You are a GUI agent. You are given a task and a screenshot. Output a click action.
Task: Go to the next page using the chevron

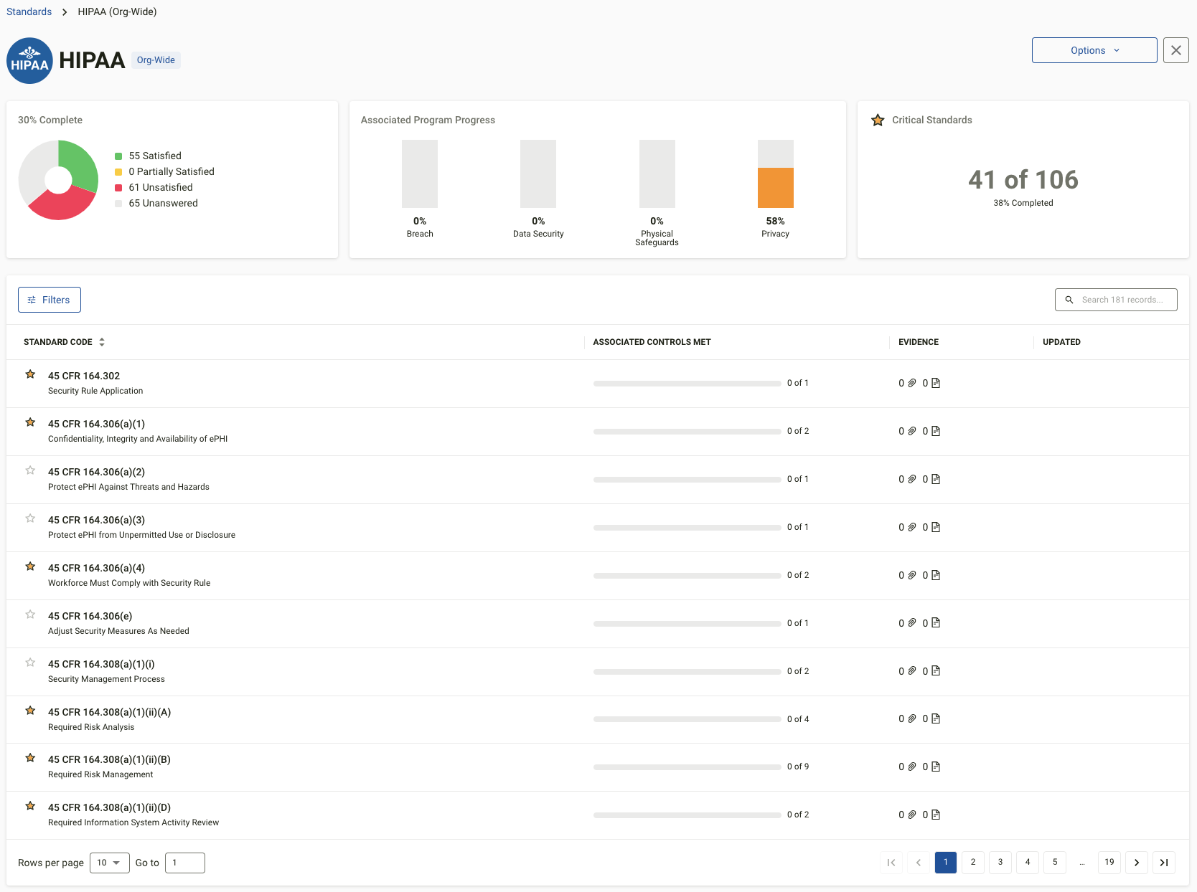coord(1136,863)
